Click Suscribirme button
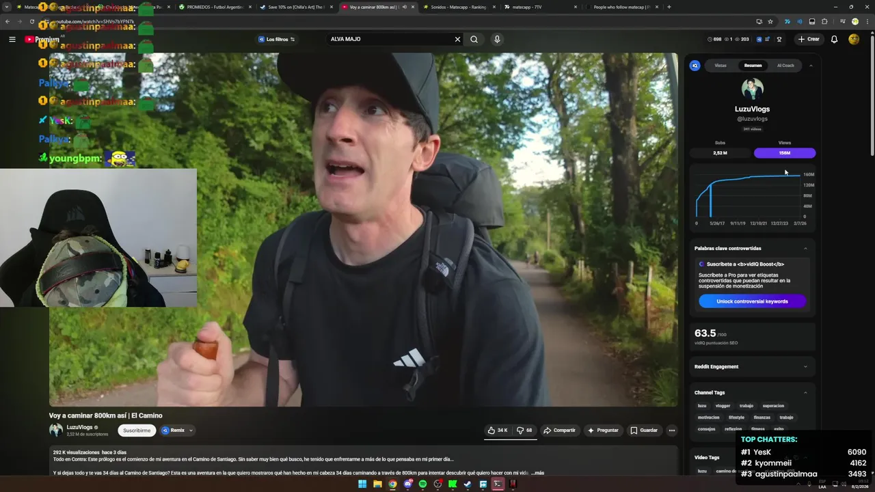This screenshot has height=492, width=875. (137, 430)
